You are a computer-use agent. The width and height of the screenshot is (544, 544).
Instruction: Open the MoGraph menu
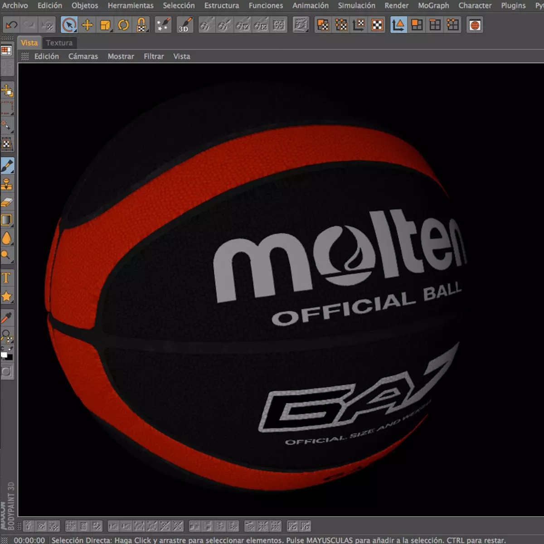pos(433,5)
